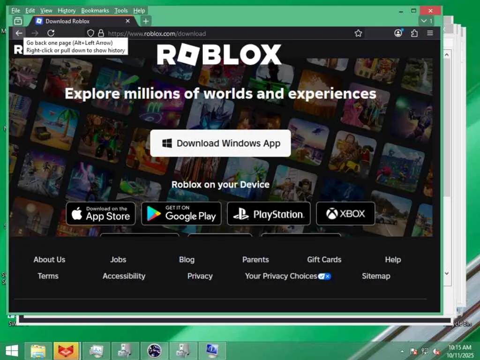Open the Bookmarks menu

(x=95, y=11)
